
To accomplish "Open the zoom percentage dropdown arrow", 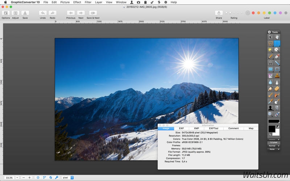I will pyautogui.click(x=17, y=177).
